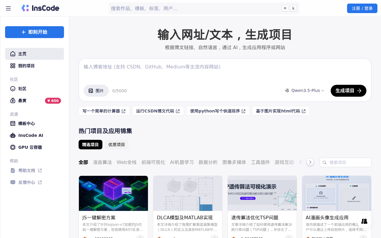
Task: Open the DLCA模型及MATLAB实现 thumbnail
Action: (x=188, y=193)
